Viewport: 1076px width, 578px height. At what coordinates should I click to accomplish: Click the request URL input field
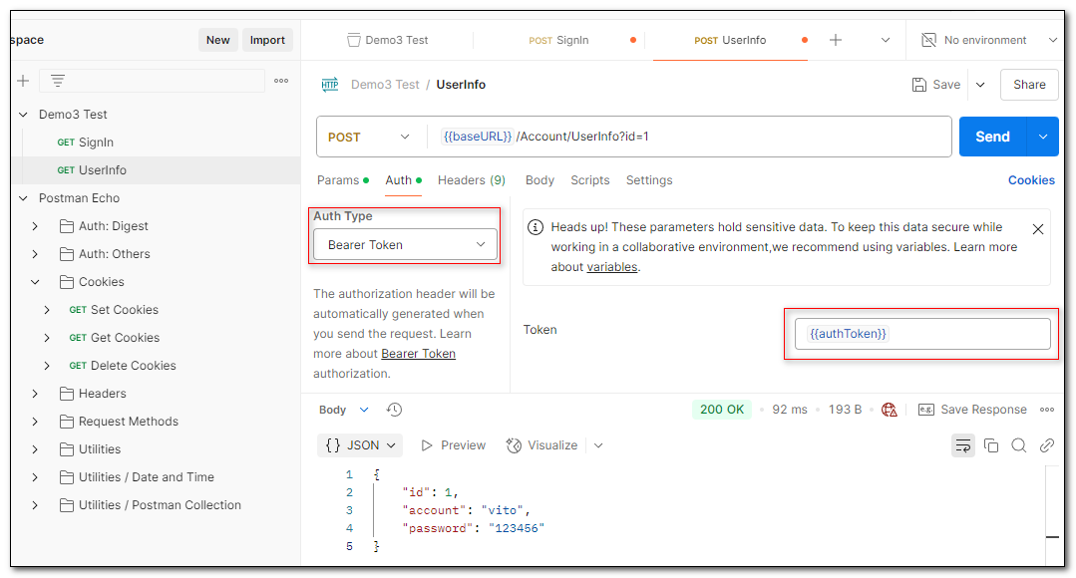tap(688, 137)
